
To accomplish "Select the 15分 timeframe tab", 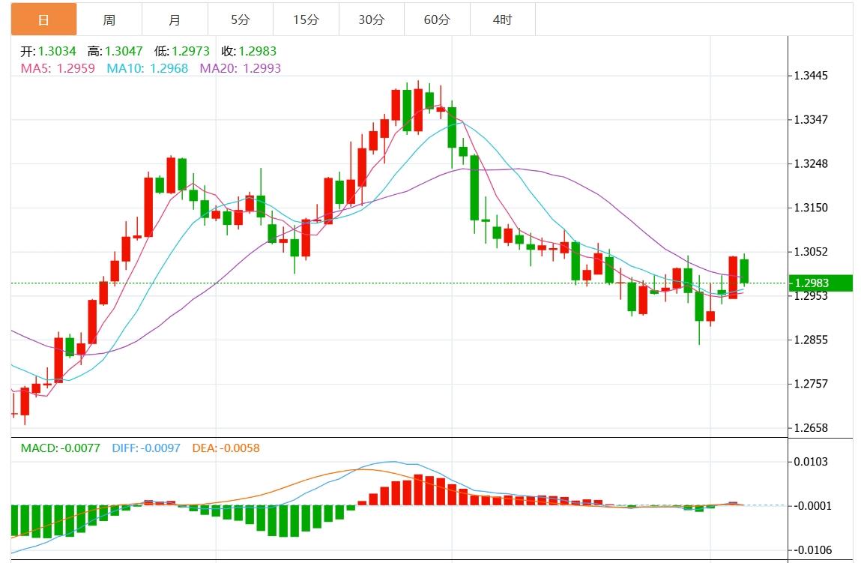I will [306, 19].
